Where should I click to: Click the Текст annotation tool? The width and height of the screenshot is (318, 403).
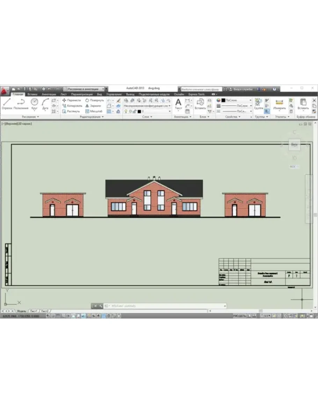tap(178, 104)
